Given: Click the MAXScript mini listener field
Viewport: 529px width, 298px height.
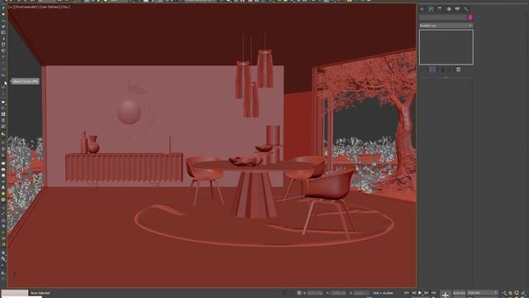Looking at the screenshot, I should point(15,292).
